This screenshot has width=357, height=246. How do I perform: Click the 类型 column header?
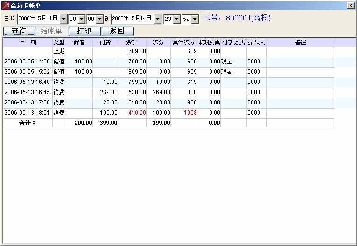(x=59, y=42)
